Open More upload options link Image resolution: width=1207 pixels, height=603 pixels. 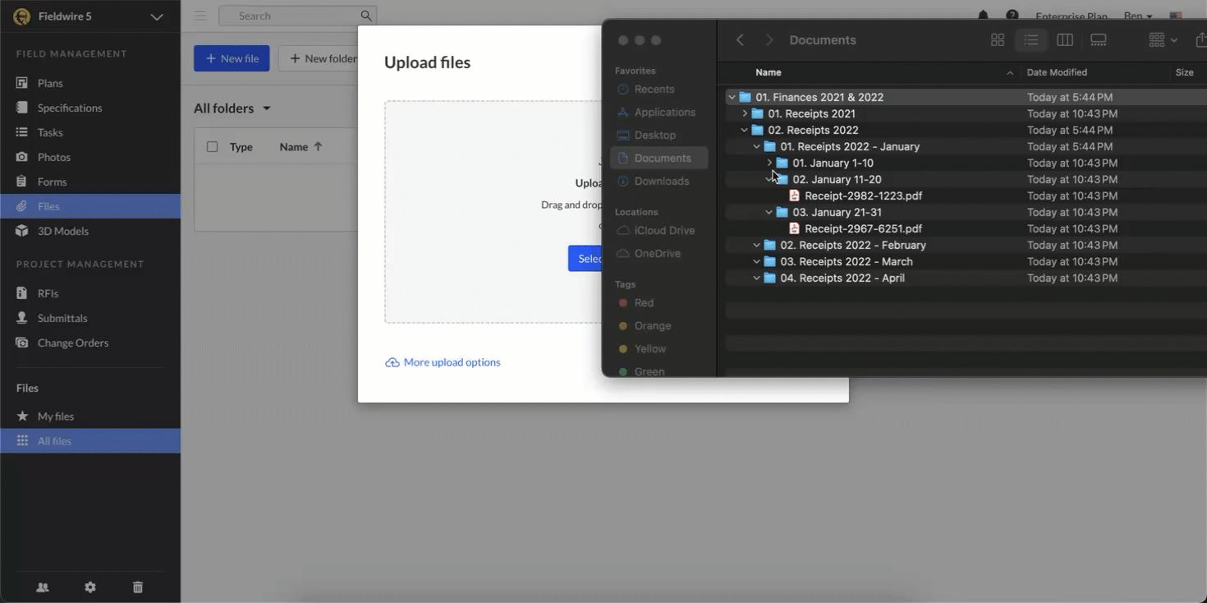[x=451, y=362]
